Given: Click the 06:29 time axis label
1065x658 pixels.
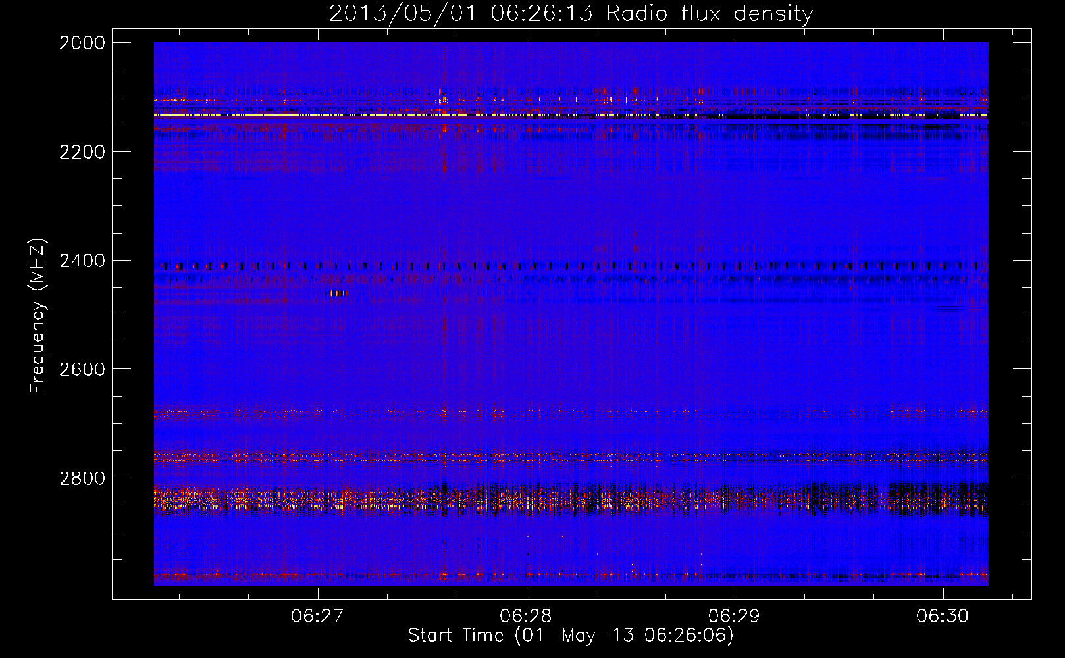Looking at the screenshot, I should click(x=734, y=617).
